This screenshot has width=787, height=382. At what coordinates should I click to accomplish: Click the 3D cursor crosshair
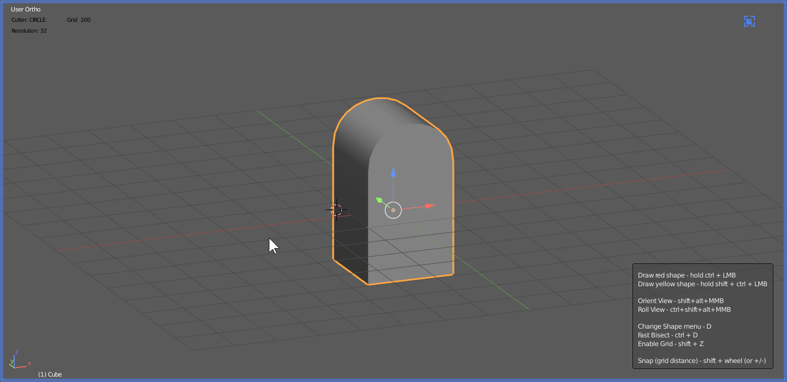[x=336, y=210]
